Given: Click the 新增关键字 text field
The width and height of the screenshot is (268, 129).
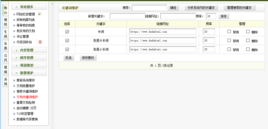Looking at the screenshot, I should click(x=127, y=16).
